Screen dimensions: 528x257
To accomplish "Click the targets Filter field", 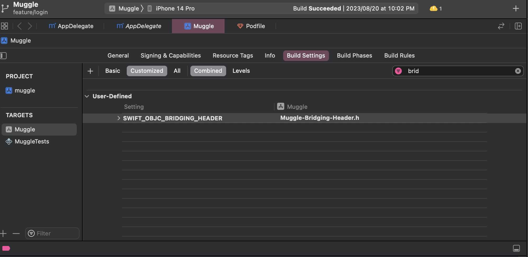I will pos(52,233).
